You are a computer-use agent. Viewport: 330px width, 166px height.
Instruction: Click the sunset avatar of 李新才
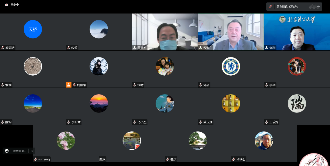(x=99, y=103)
